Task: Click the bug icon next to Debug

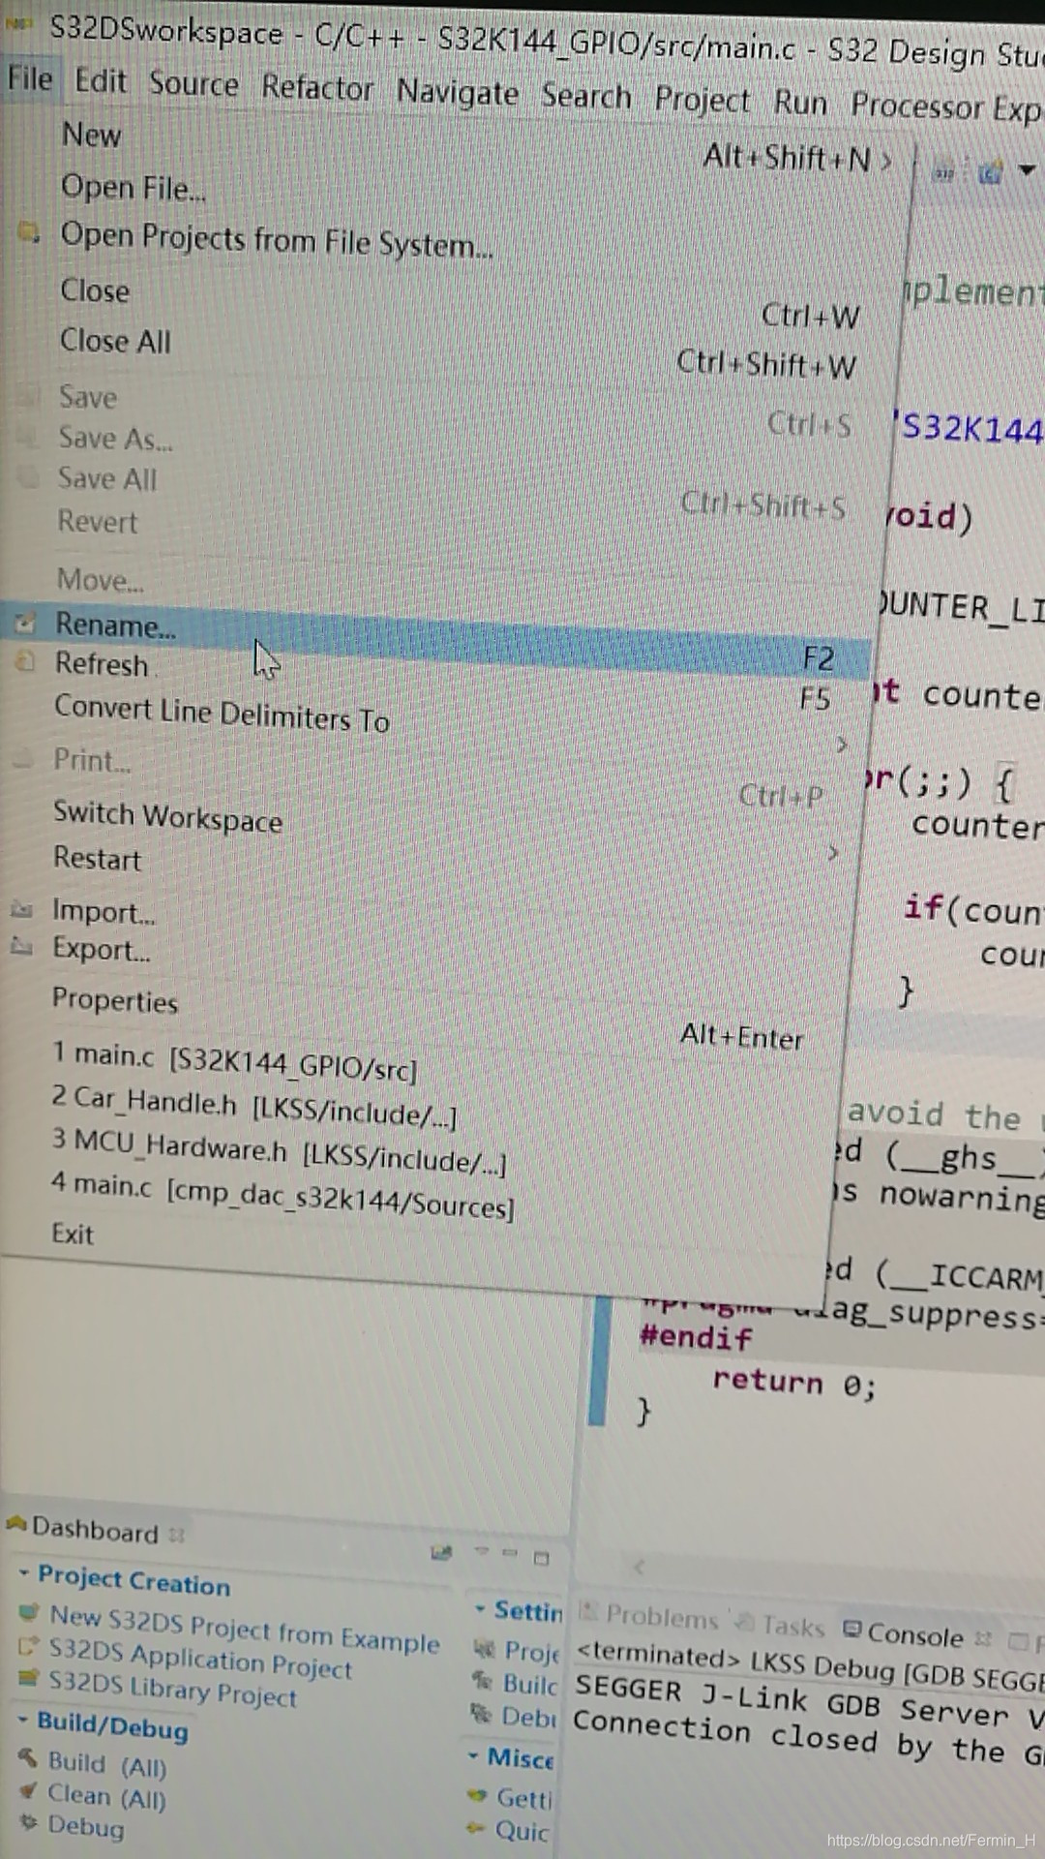Action: pos(28,1823)
